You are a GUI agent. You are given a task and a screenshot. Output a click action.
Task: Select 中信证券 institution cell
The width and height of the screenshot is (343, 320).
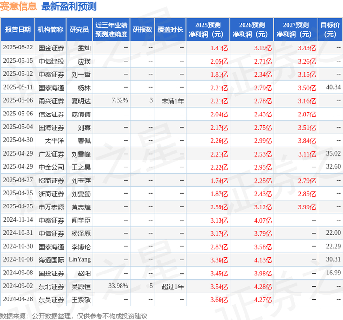coord(51,233)
